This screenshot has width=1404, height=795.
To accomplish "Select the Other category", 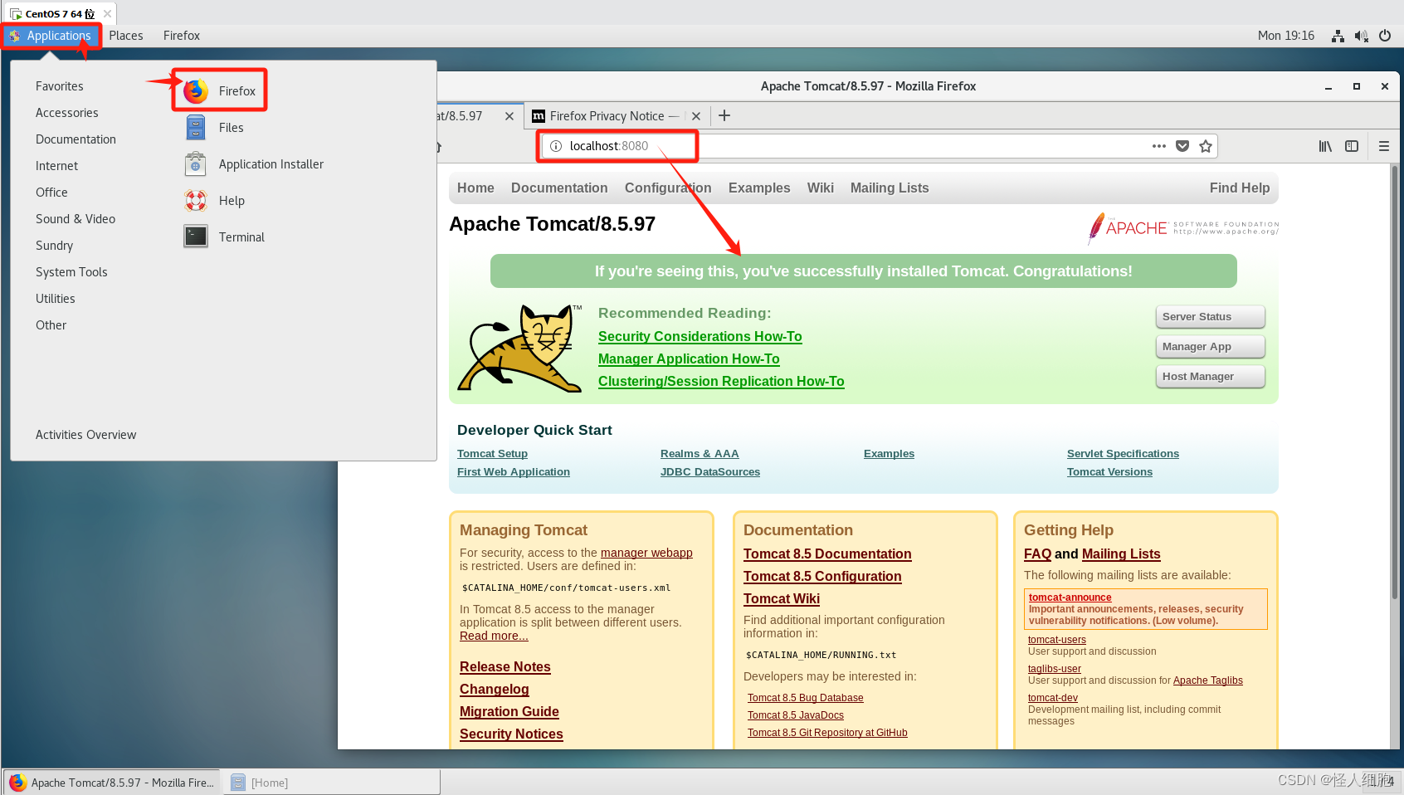I will pyautogui.click(x=51, y=325).
